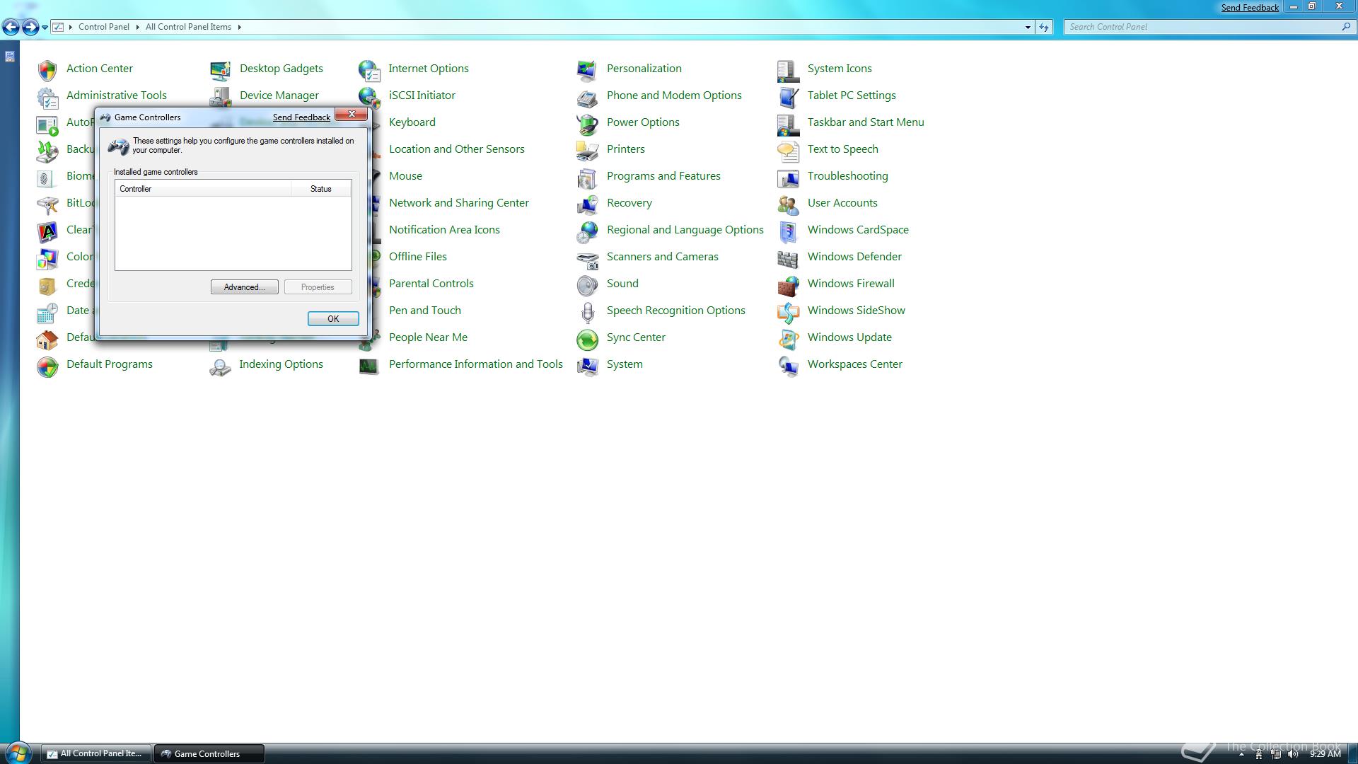This screenshot has width=1358, height=764.
Task: Open Network and Sharing Center link
Action: pyautogui.click(x=459, y=203)
